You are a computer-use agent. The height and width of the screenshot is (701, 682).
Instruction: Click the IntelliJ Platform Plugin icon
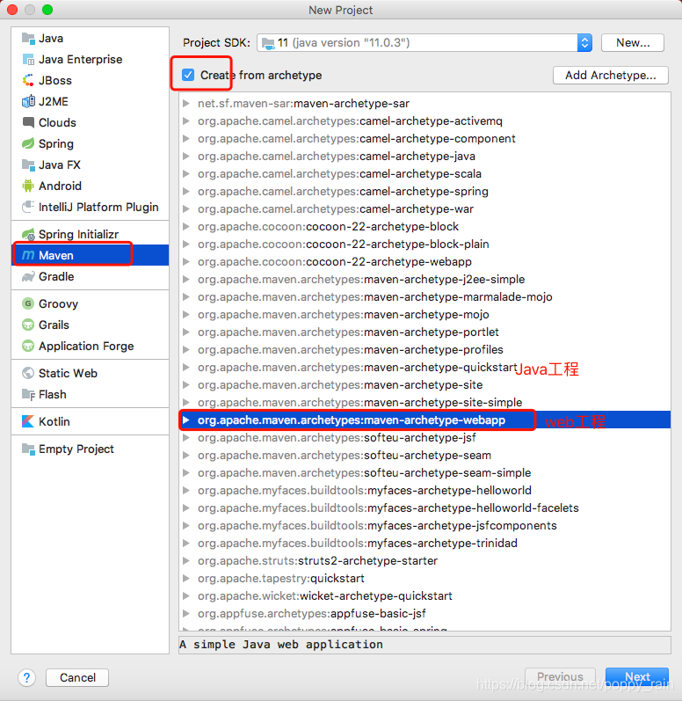[x=28, y=207]
